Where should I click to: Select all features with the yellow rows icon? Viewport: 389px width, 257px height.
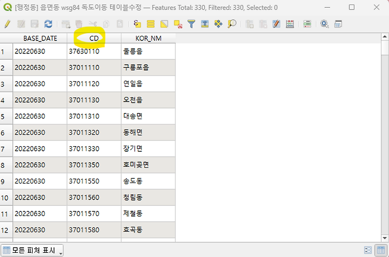150,24
